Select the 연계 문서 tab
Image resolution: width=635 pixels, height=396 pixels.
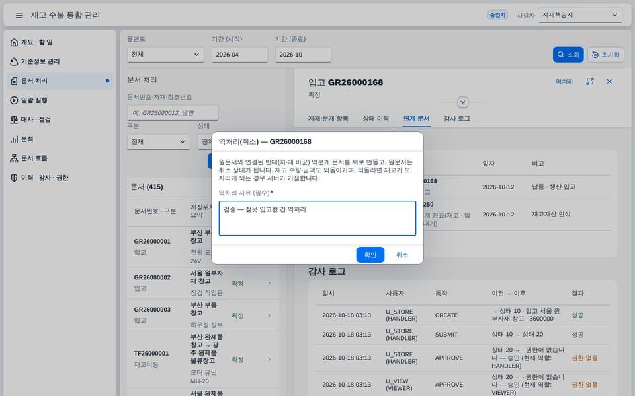[x=416, y=119]
